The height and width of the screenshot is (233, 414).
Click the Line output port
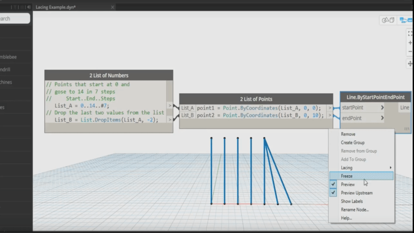(404, 108)
